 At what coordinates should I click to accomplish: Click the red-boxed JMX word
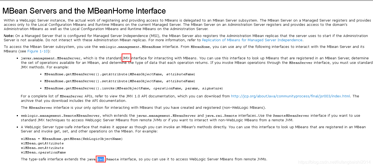[126, 58]
